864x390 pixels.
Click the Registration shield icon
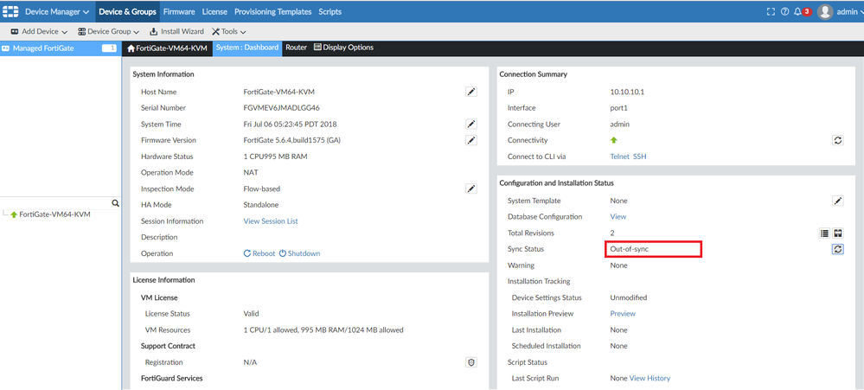(471, 362)
